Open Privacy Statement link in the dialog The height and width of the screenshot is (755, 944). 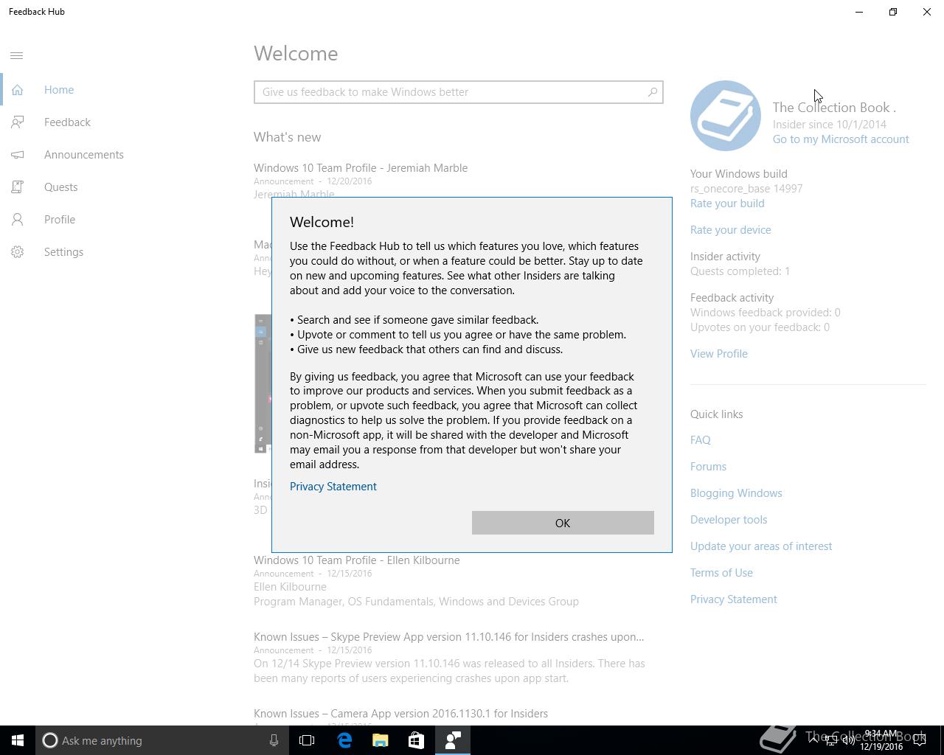coord(333,487)
